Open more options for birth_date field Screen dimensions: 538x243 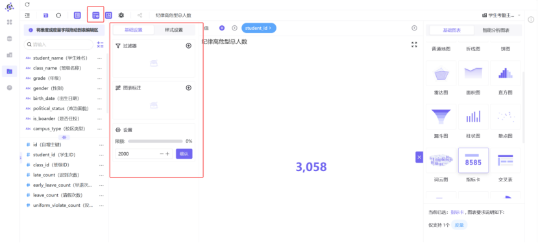tap(99, 98)
